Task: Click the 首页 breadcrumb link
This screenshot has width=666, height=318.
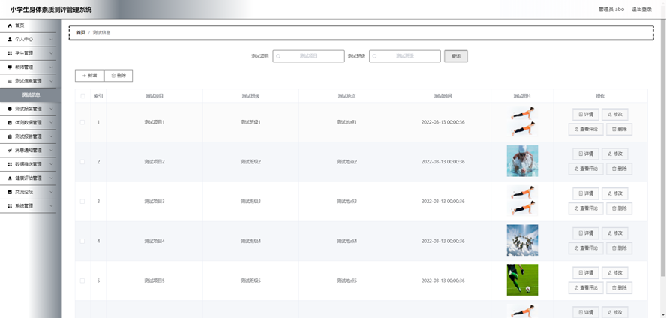Action: 81,33
